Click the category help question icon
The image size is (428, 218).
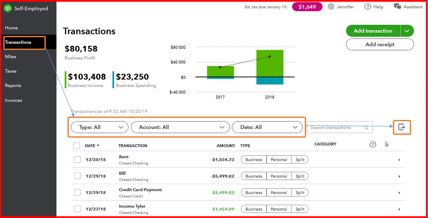pyautogui.click(x=373, y=145)
